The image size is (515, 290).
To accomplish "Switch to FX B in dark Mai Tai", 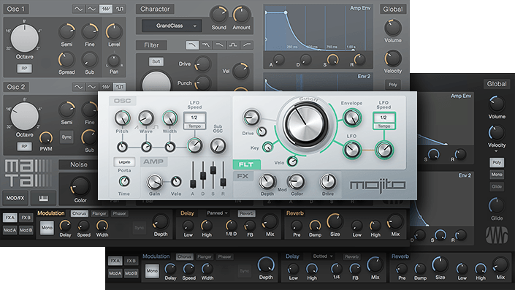I will coord(131,261).
